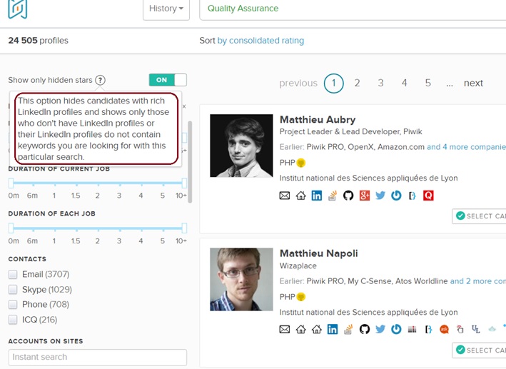Open Matthieu Aubry's Google+ icon

[364, 196]
